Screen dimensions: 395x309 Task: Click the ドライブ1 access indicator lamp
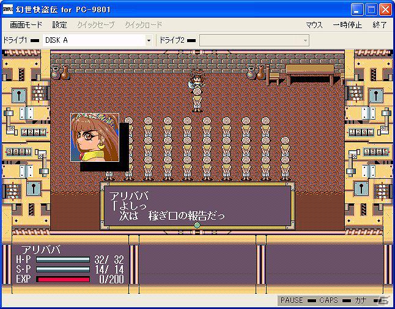coord(35,40)
